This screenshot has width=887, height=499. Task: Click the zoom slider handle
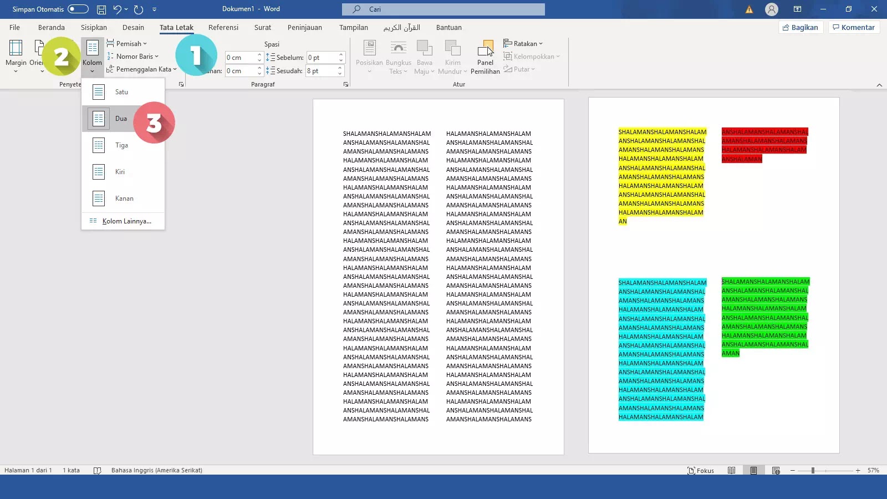[x=813, y=470]
